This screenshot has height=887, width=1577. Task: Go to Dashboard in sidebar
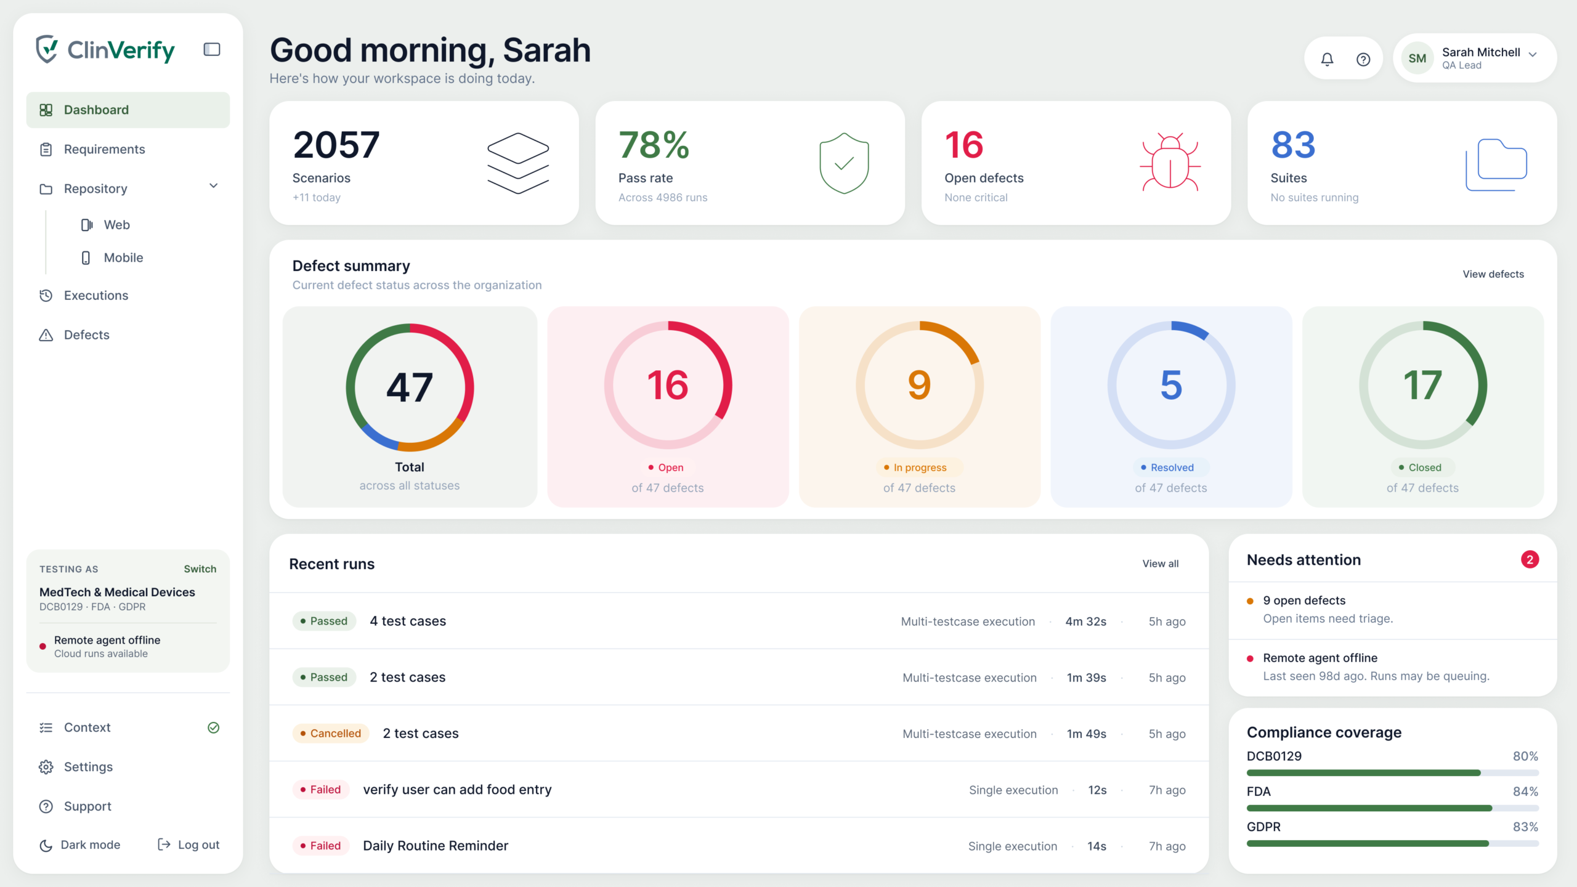coord(128,110)
